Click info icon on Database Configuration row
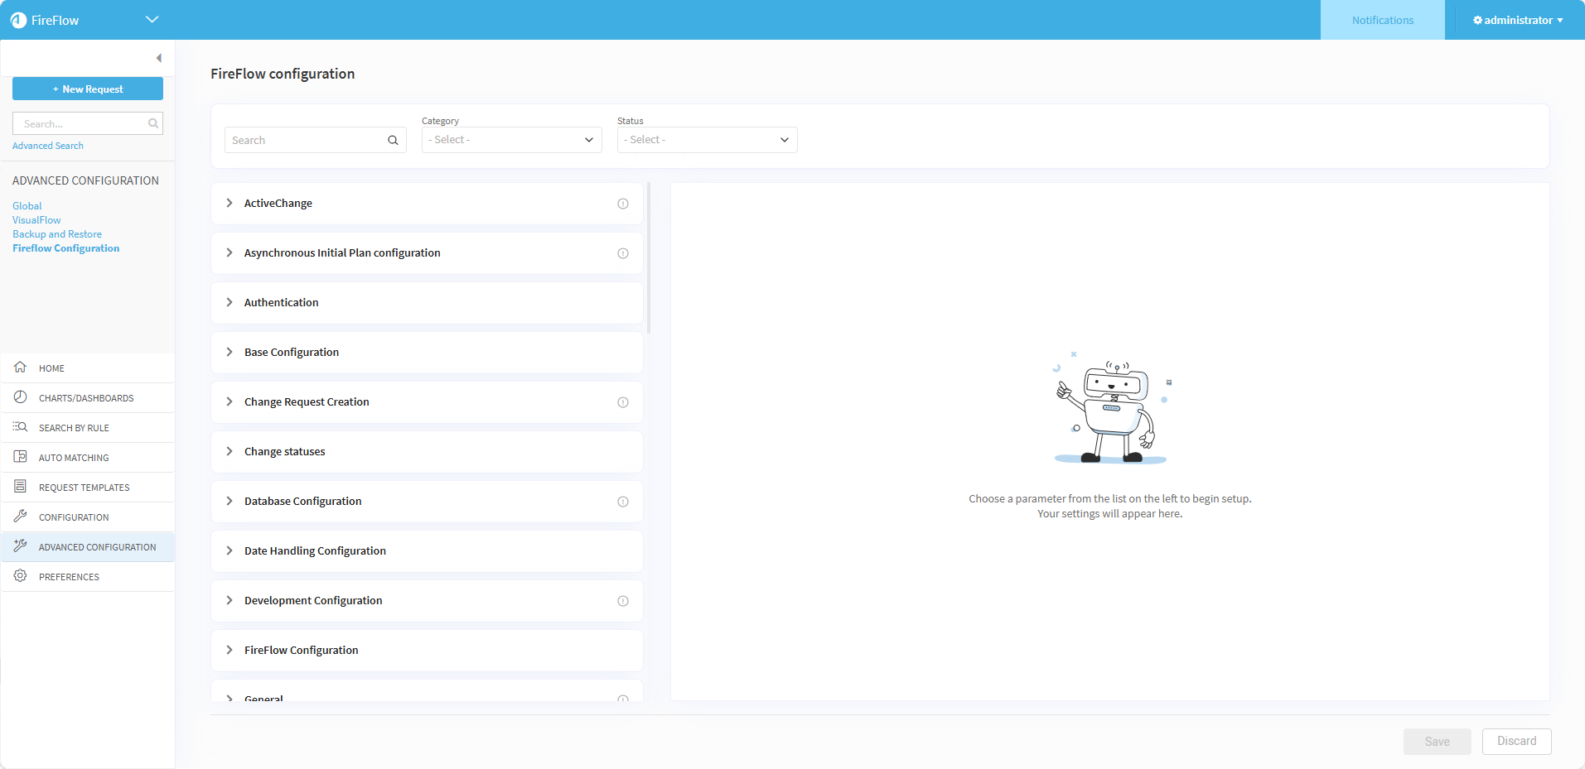The image size is (1585, 769). pos(623,502)
